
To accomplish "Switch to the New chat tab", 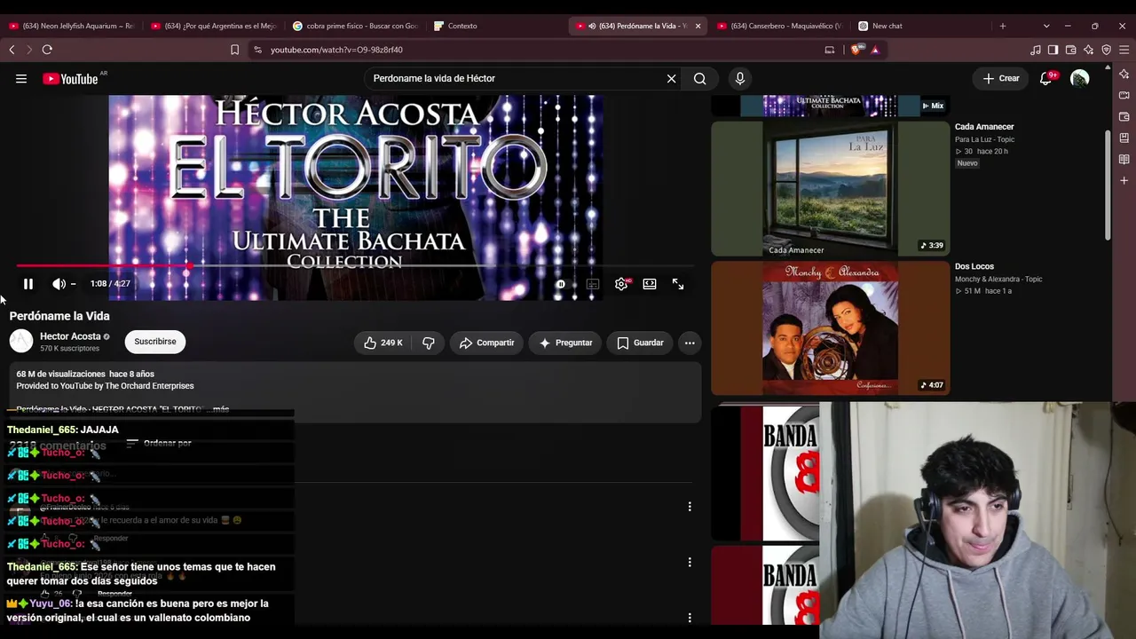I will (x=919, y=26).
